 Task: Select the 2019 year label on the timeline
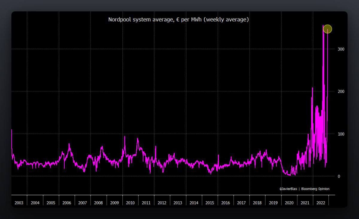(273, 203)
